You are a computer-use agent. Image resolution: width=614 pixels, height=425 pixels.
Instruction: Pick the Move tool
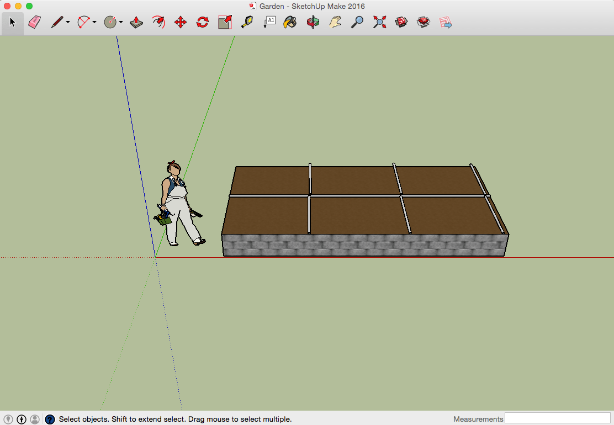click(181, 22)
